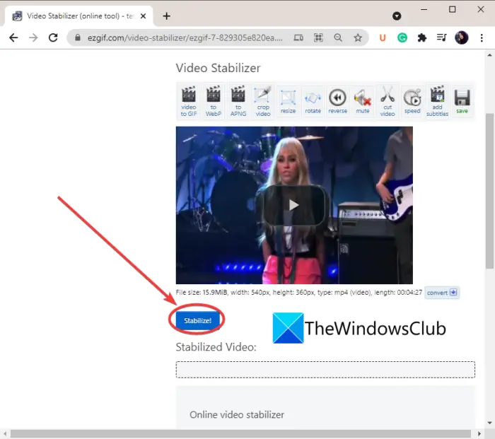Click the Stabilized Video: label
The width and height of the screenshot is (495, 439).
coord(216,347)
